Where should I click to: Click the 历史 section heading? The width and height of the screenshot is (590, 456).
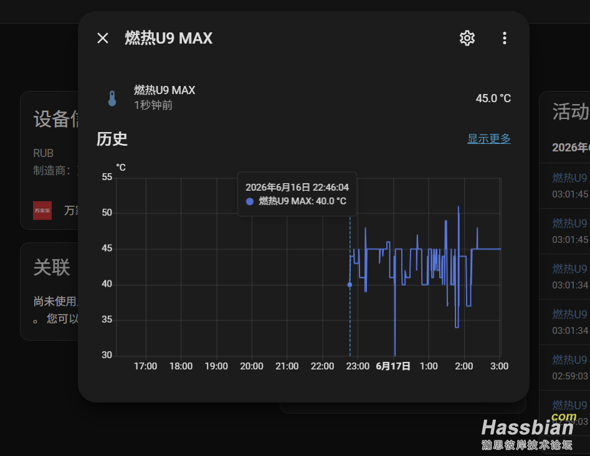tap(112, 139)
